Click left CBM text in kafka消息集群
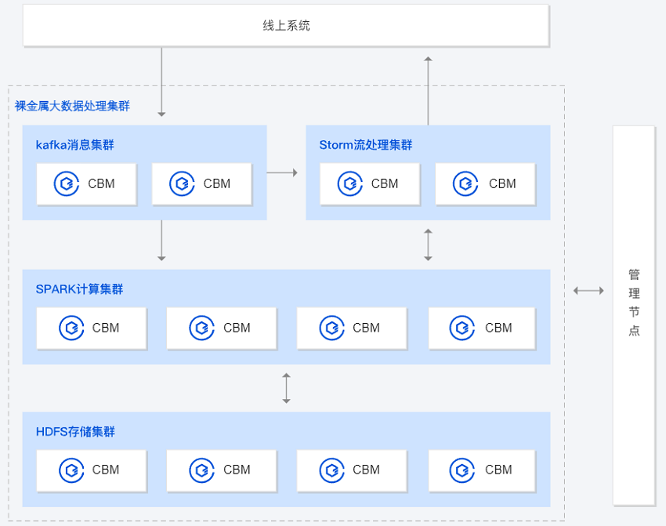The width and height of the screenshot is (666, 526). pyautogui.click(x=101, y=183)
